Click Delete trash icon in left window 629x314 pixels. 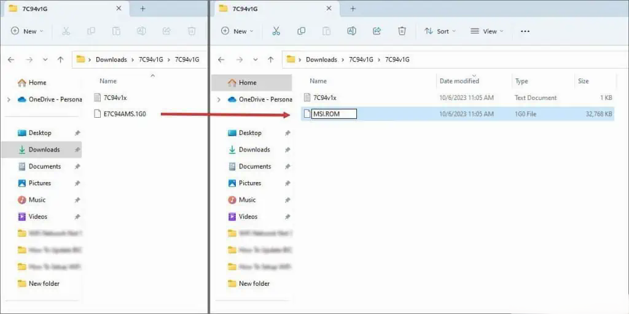[x=192, y=31]
